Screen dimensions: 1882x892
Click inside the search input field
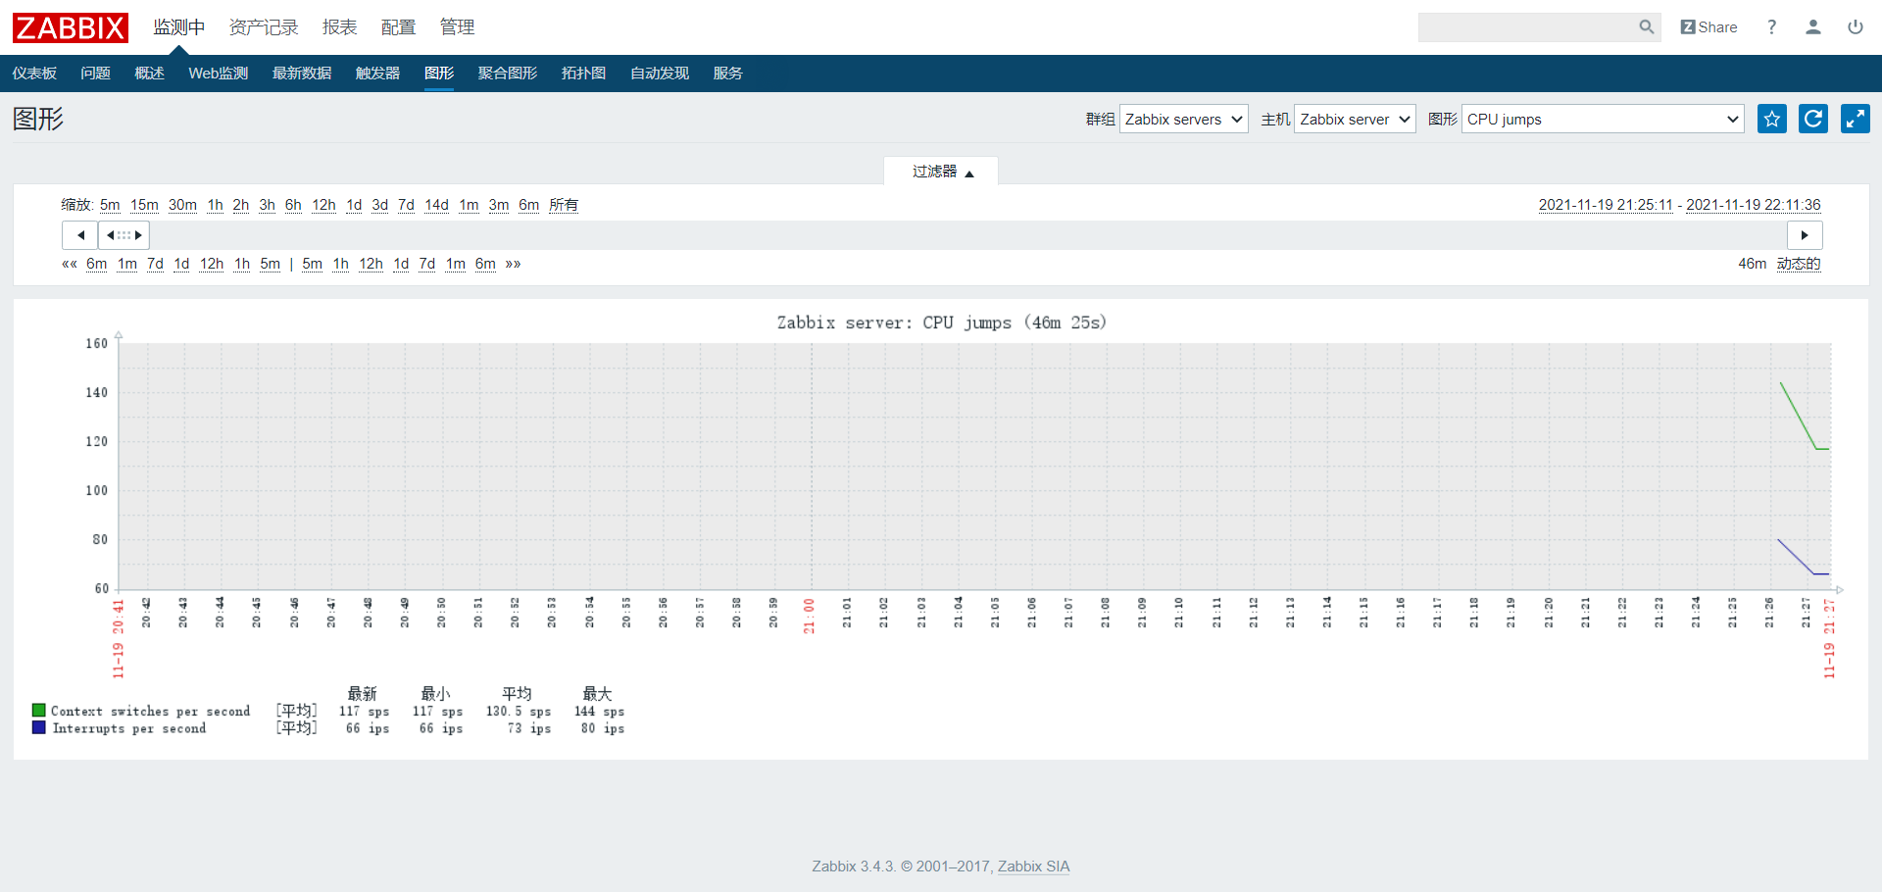(1529, 27)
